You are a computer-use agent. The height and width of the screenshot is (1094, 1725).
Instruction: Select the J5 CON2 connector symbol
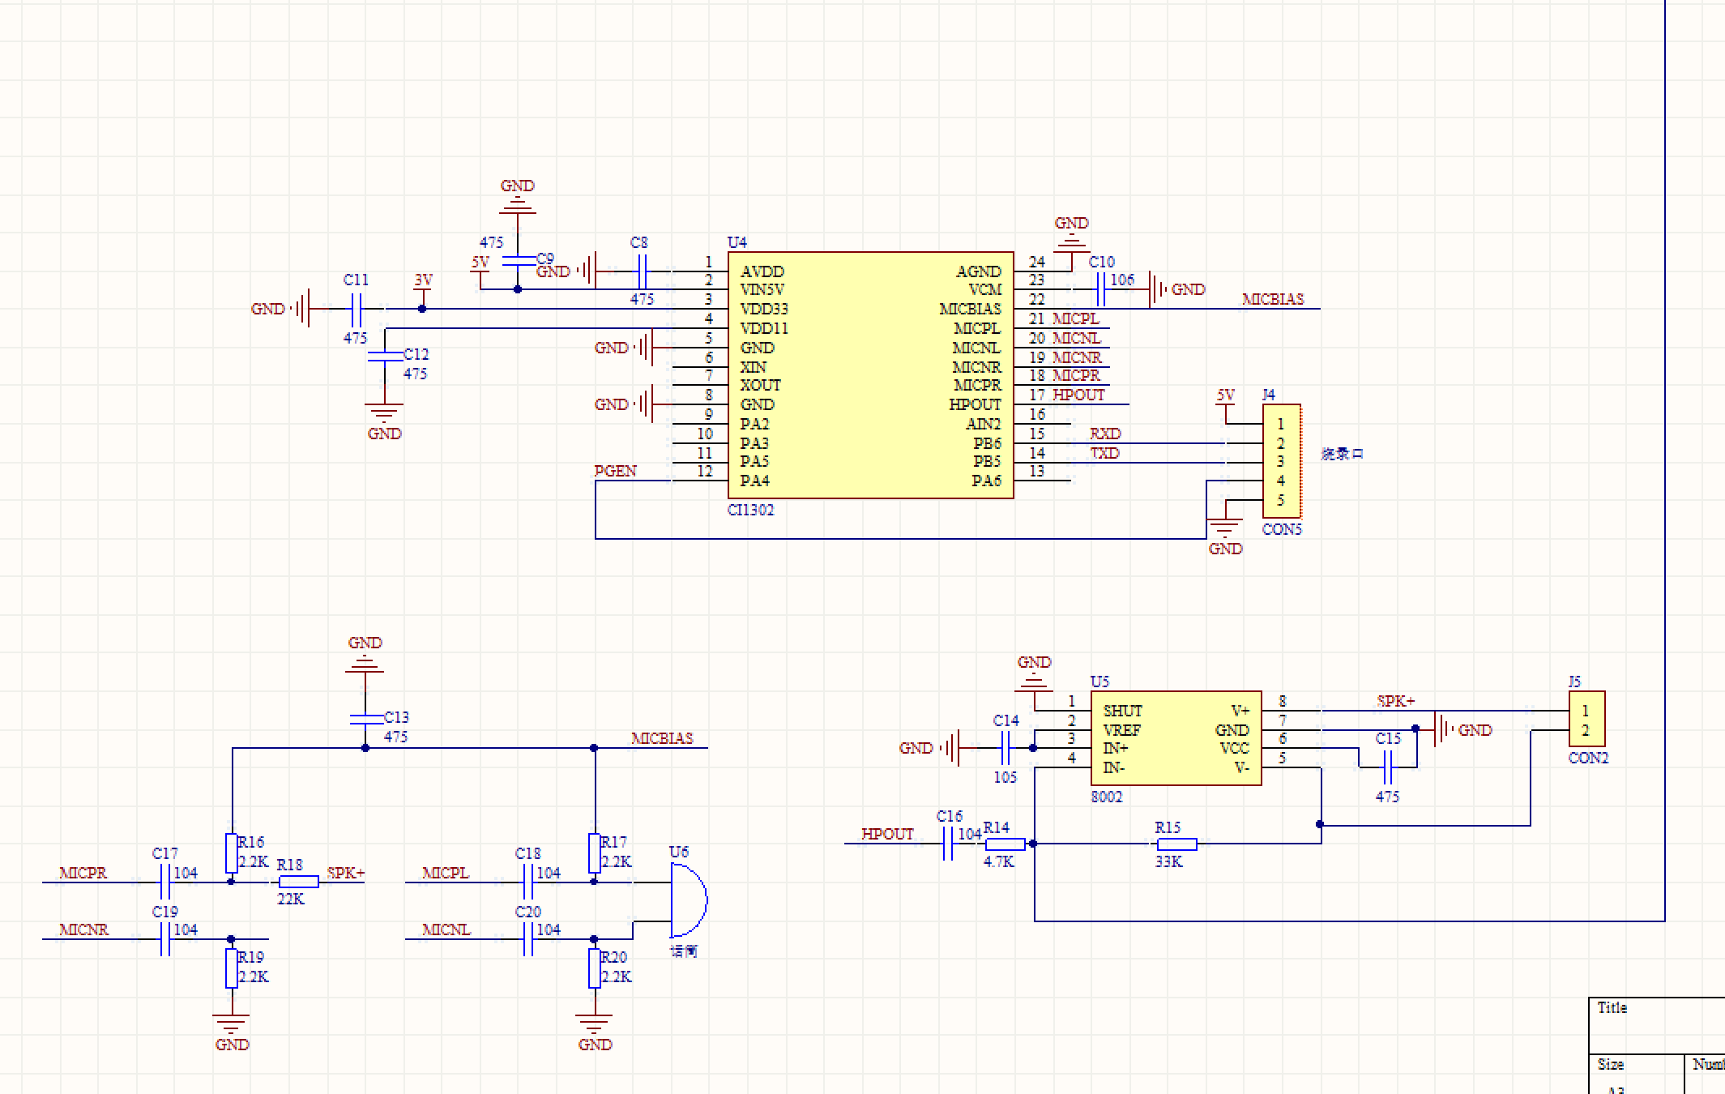(1586, 719)
